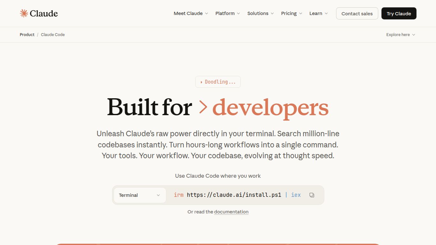Expand the Explore here dropdown

coord(401,34)
